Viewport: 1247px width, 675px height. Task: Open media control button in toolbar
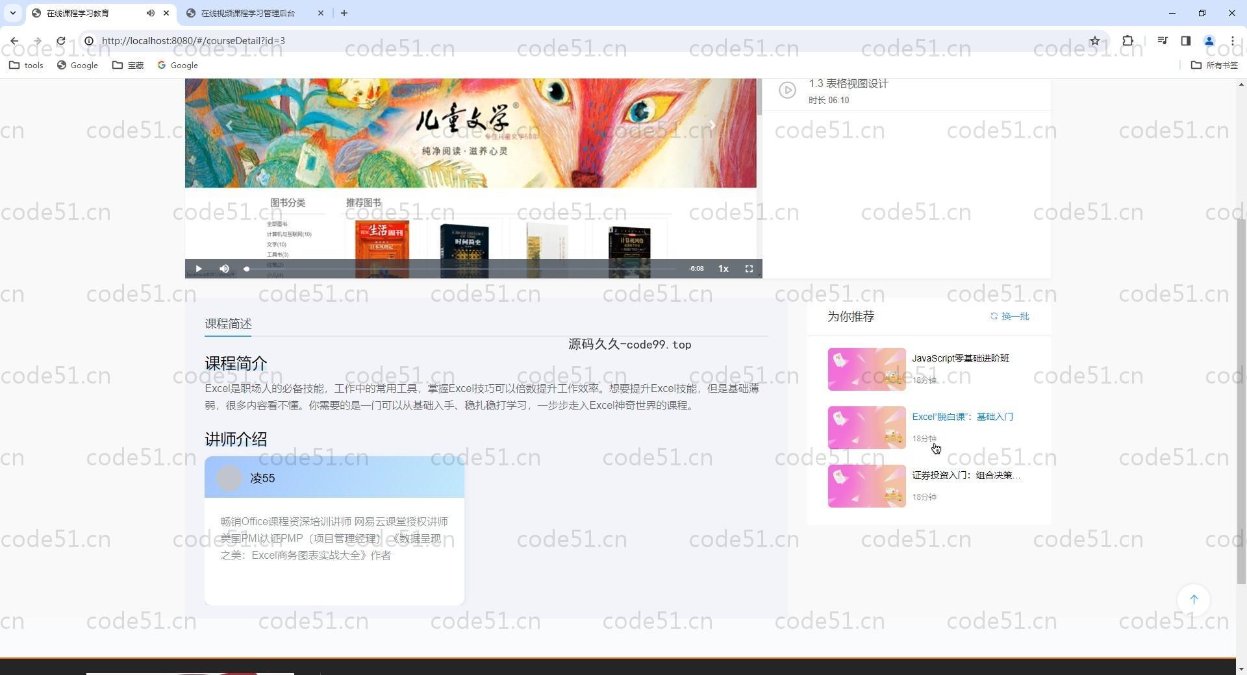coord(1162,41)
